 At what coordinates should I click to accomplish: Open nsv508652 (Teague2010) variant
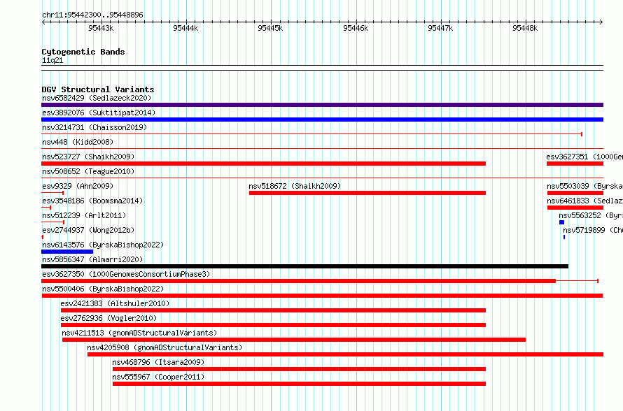pyautogui.click(x=88, y=171)
